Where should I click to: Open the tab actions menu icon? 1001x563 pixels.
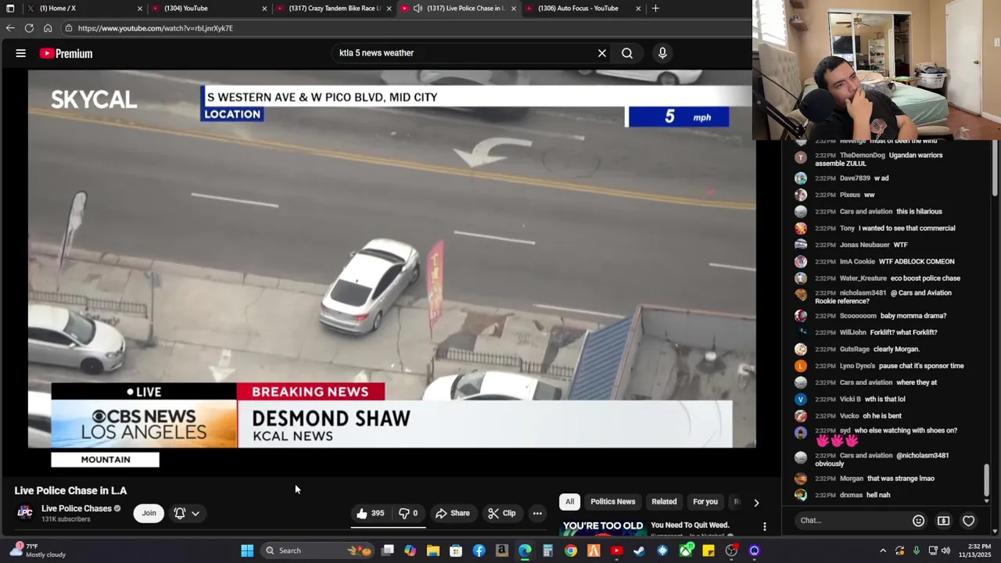coord(10,9)
